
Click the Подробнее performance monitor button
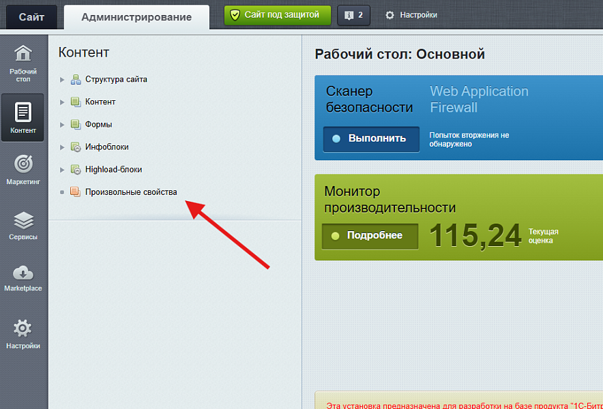point(370,236)
